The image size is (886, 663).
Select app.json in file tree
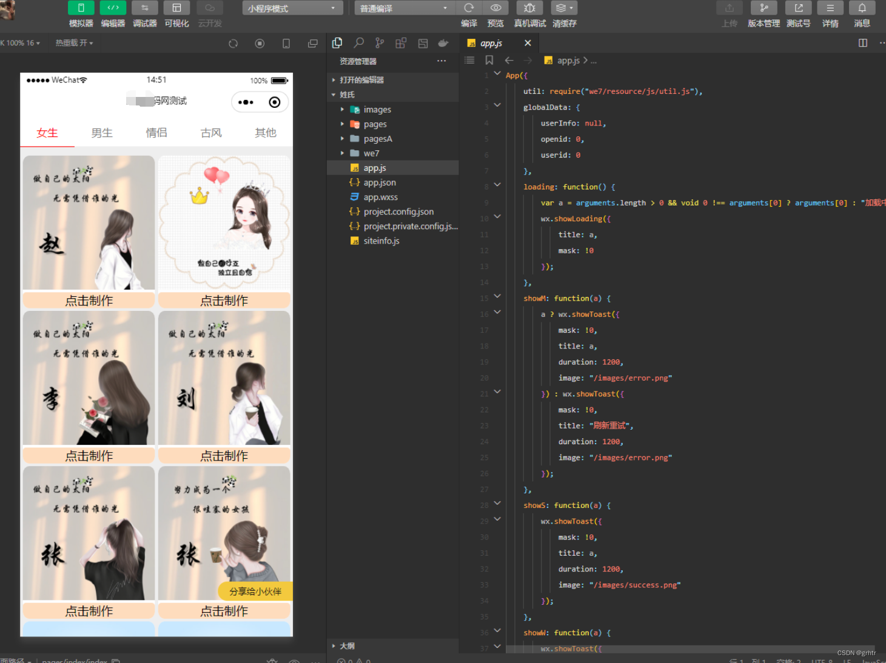[x=392, y=182]
